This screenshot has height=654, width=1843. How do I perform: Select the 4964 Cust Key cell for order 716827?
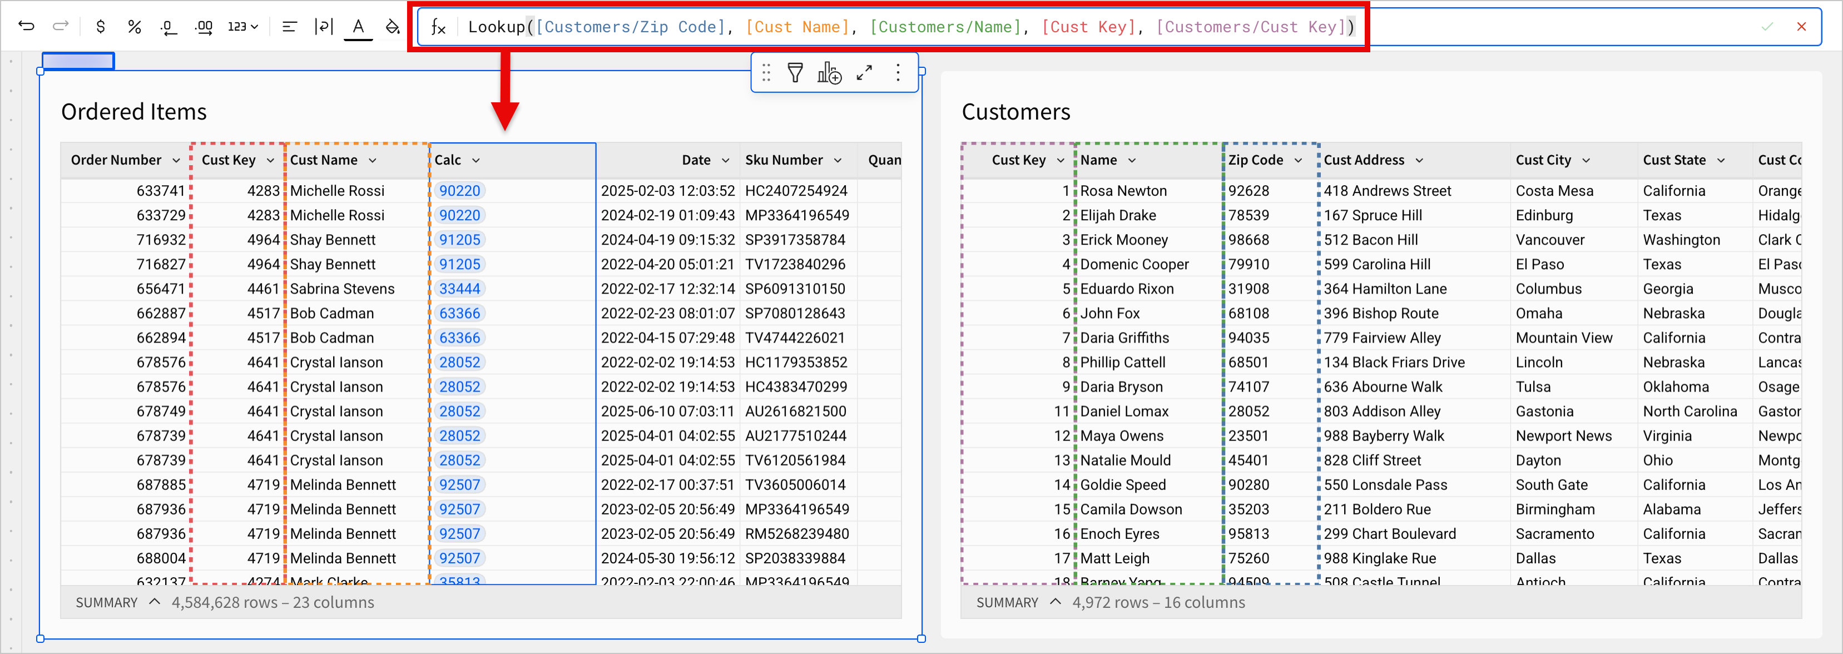point(238,265)
